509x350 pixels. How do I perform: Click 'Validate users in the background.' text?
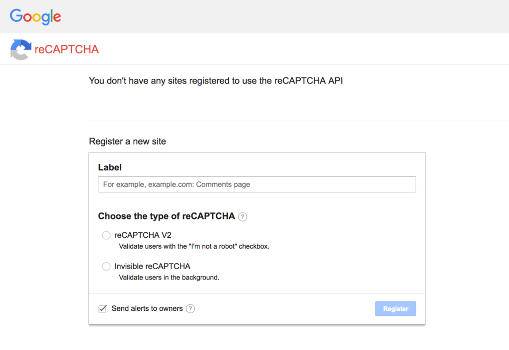[169, 278]
